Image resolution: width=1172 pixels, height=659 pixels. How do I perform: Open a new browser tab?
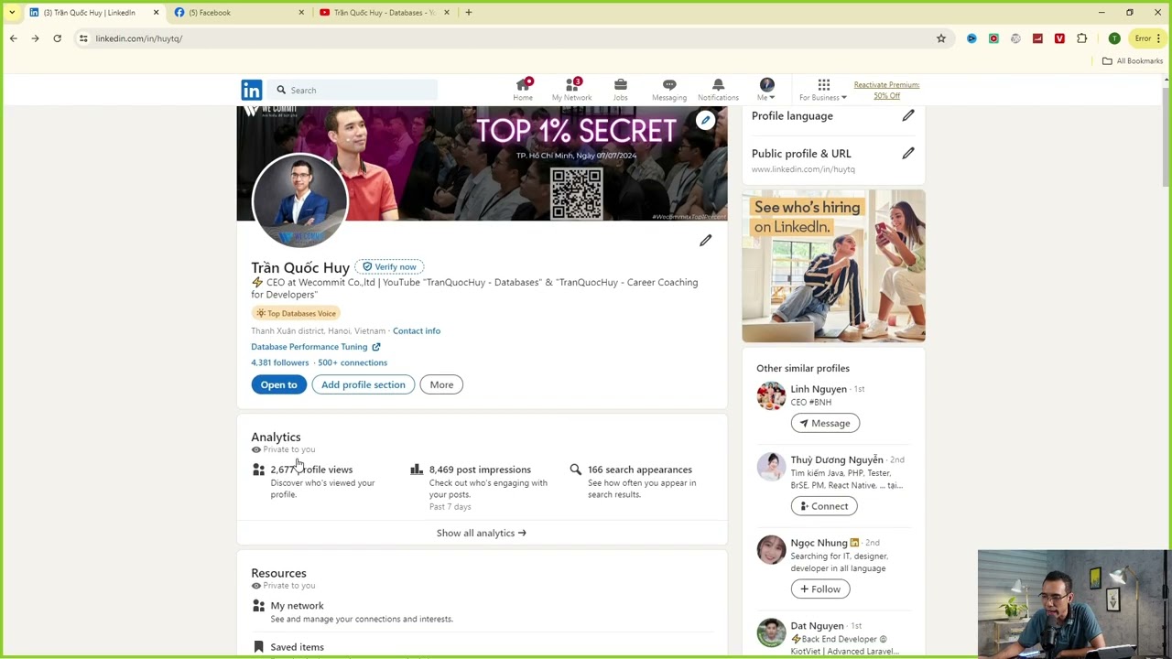tap(469, 13)
